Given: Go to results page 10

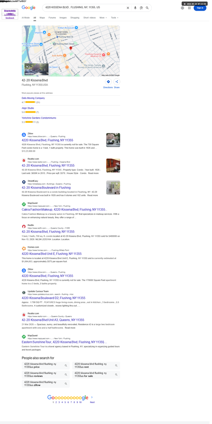Looking at the screenshot, I should point(81,402).
